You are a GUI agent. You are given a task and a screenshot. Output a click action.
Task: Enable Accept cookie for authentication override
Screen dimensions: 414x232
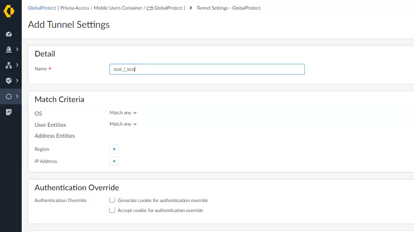(x=112, y=210)
